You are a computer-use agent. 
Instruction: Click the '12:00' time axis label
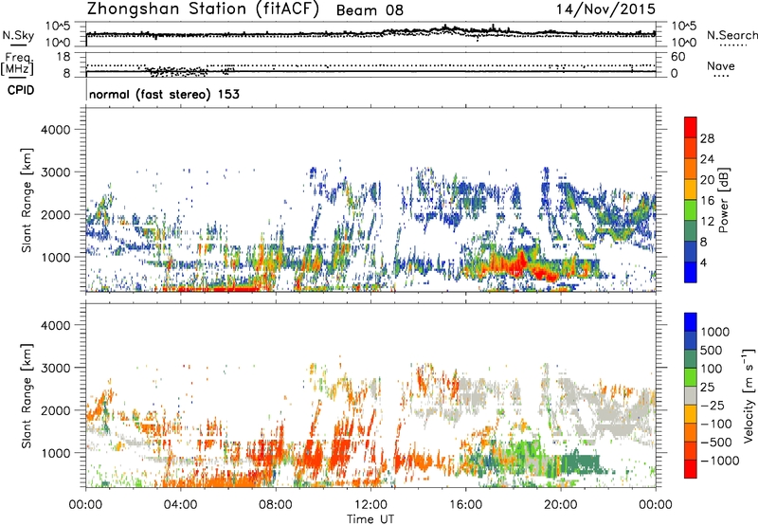point(370,505)
